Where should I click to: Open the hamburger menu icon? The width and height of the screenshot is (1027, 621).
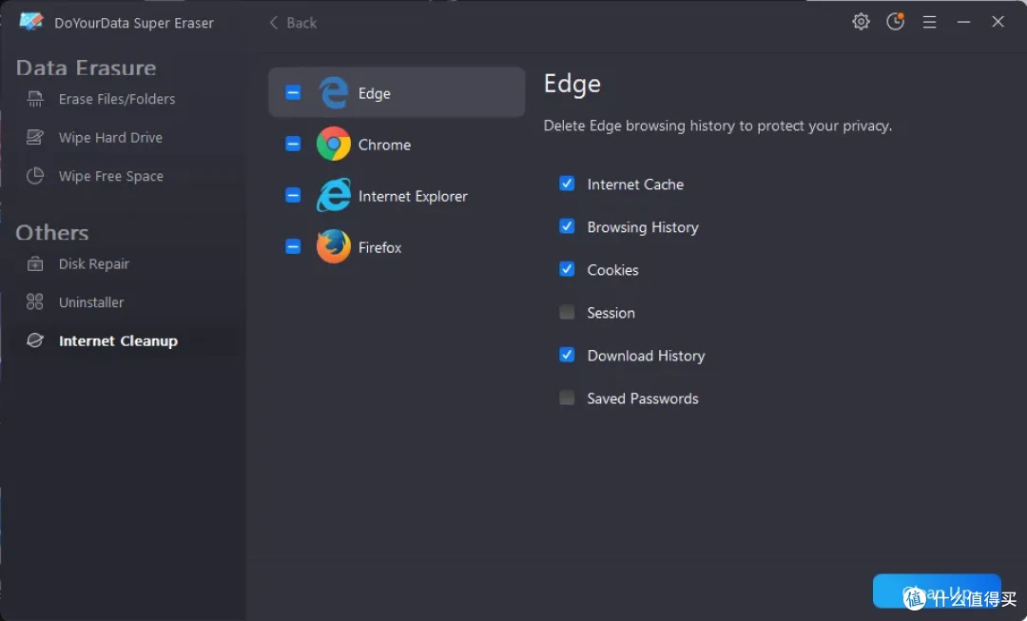(x=929, y=22)
